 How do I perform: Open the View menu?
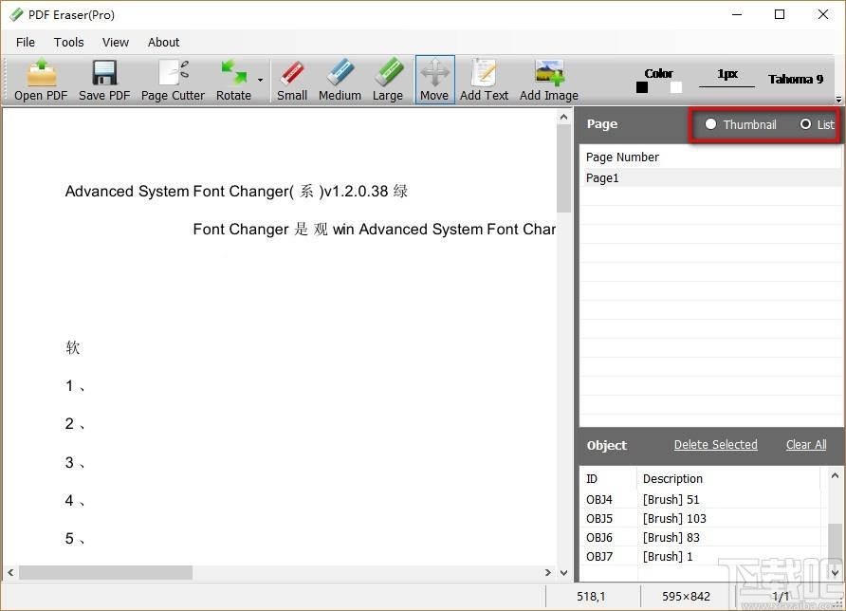pos(116,42)
